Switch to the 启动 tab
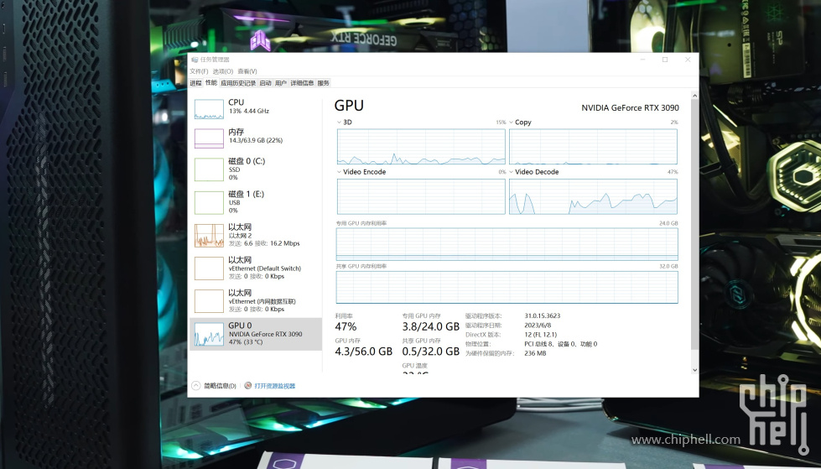Screen dimensions: 821x469 266,83
